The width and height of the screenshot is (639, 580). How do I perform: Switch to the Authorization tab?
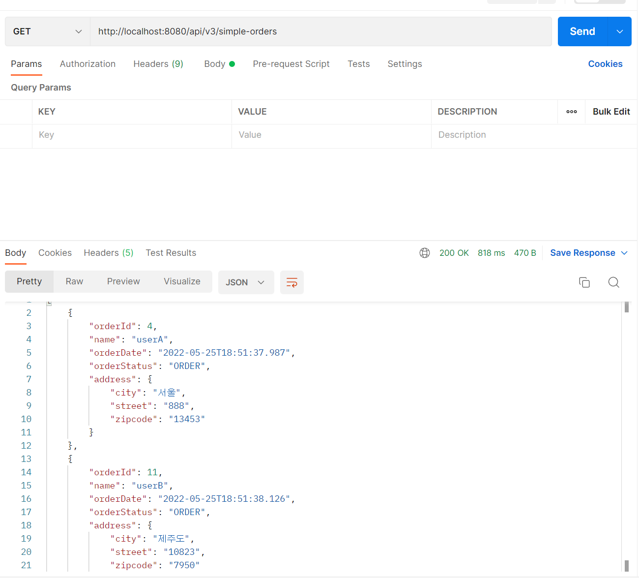tap(87, 64)
